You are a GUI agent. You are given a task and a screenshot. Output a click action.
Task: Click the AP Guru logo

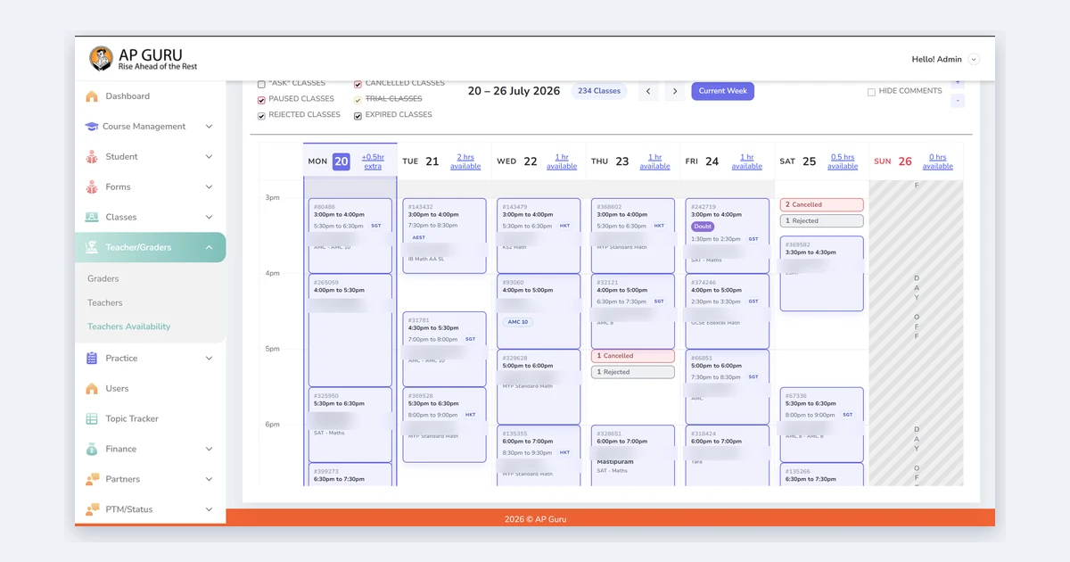144,59
